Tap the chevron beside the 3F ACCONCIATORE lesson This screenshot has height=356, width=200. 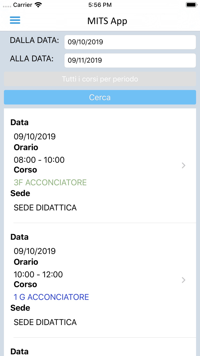point(183,165)
